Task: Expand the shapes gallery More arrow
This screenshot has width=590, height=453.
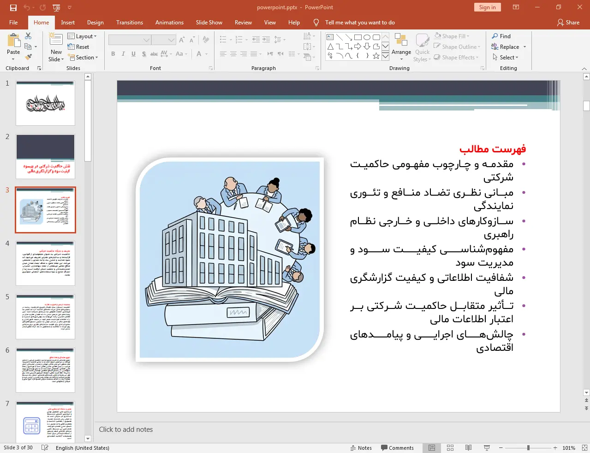Action: point(386,56)
